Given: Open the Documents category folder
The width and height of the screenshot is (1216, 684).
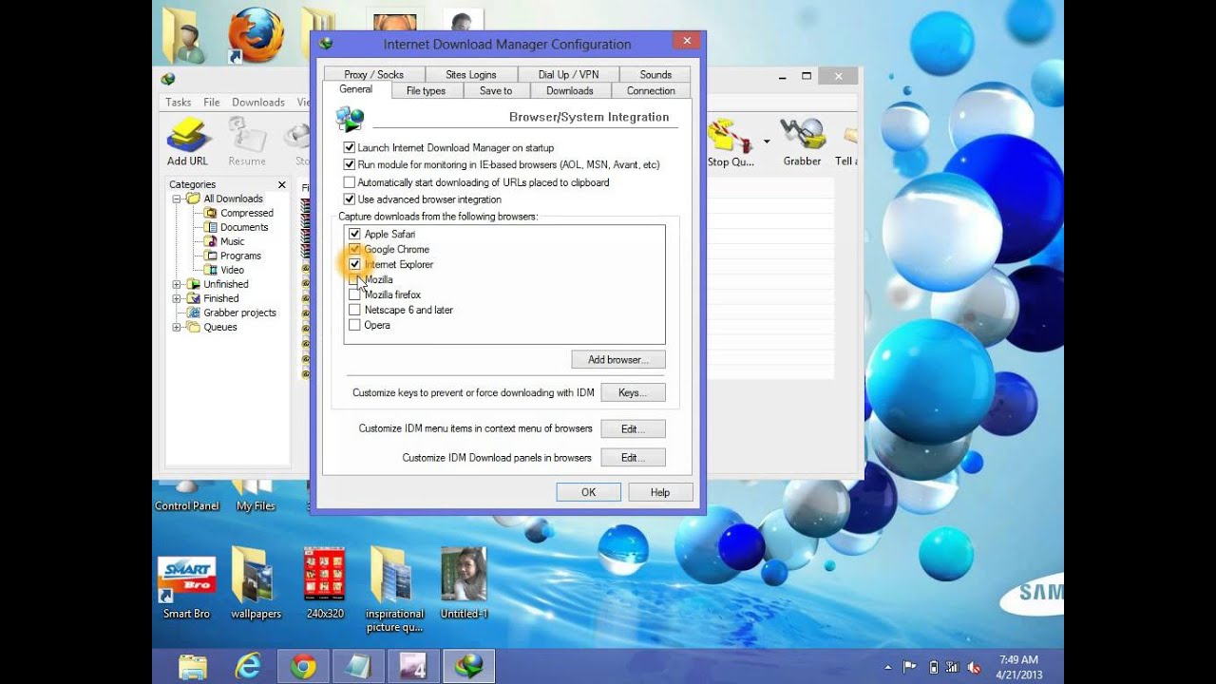Looking at the screenshot, I should [237, 227].
